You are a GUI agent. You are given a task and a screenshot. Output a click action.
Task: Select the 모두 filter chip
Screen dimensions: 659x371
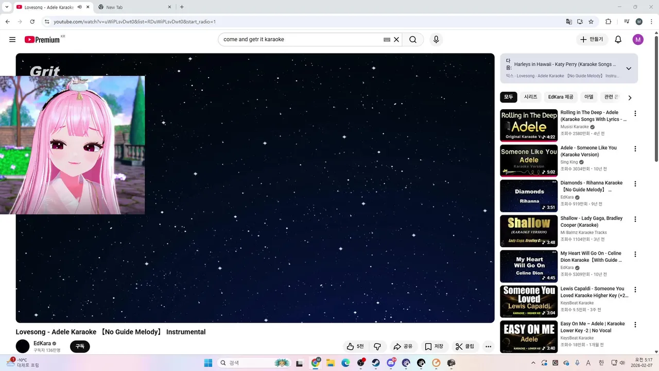click(509, 97)
